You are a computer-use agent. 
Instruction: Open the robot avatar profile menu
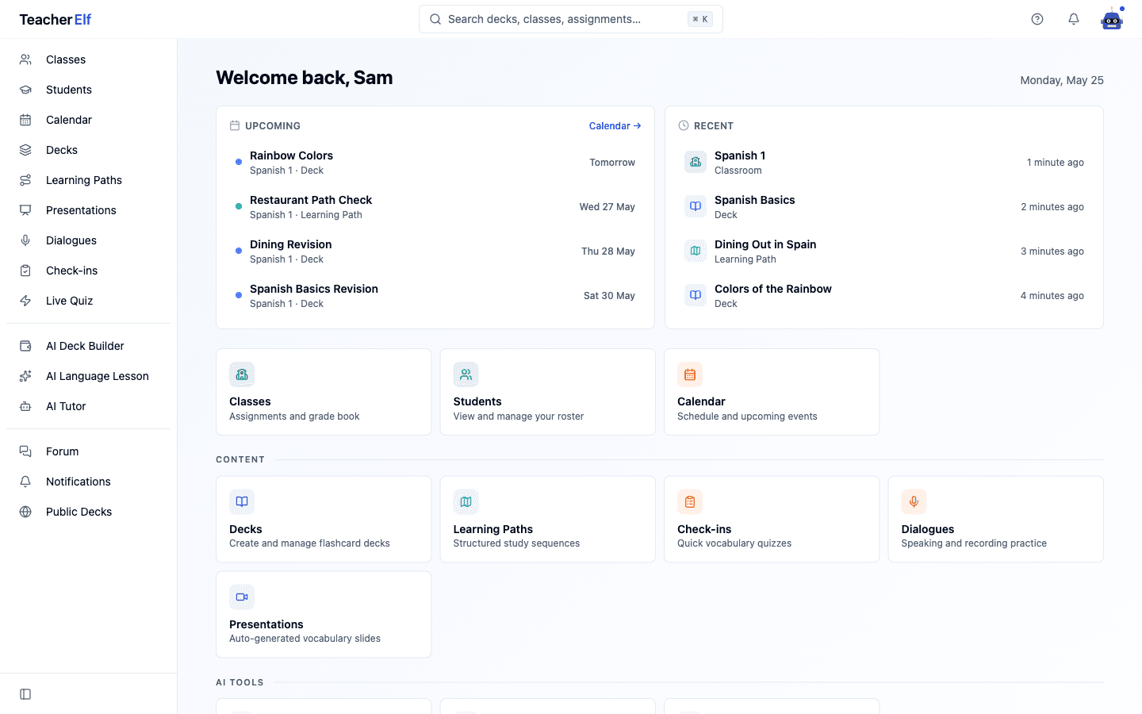(x=1112, y=19)
